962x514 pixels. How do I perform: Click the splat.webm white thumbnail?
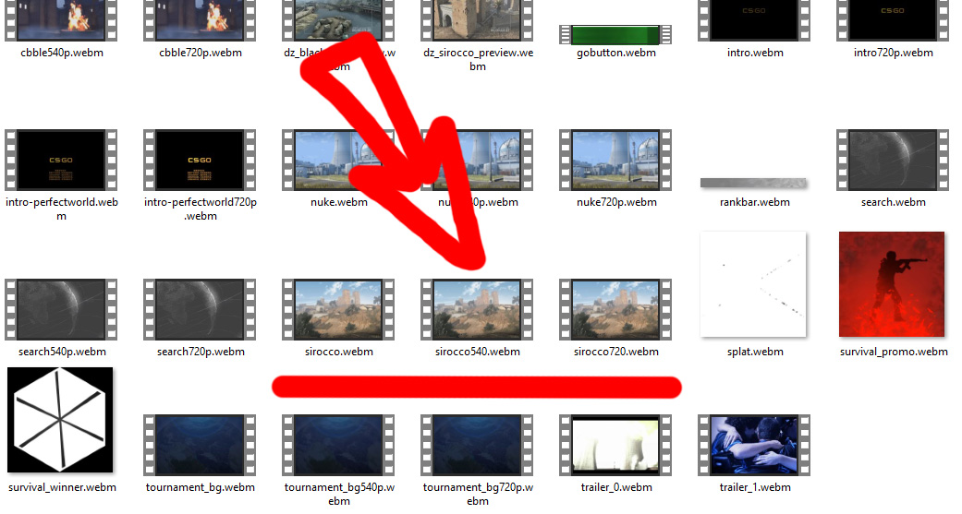click(753, 284)
